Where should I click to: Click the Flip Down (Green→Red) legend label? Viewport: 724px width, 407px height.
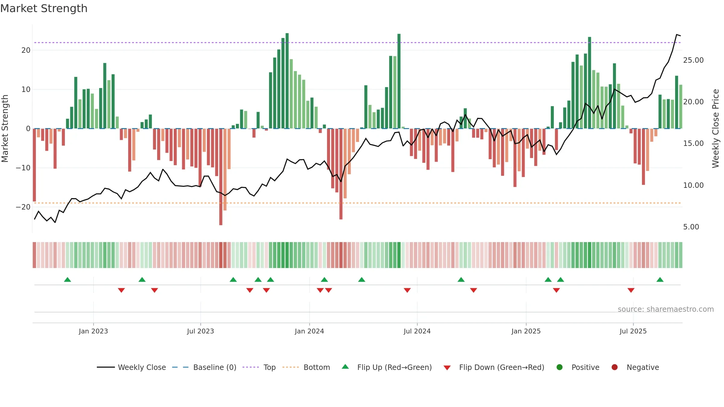click(502, 367)
